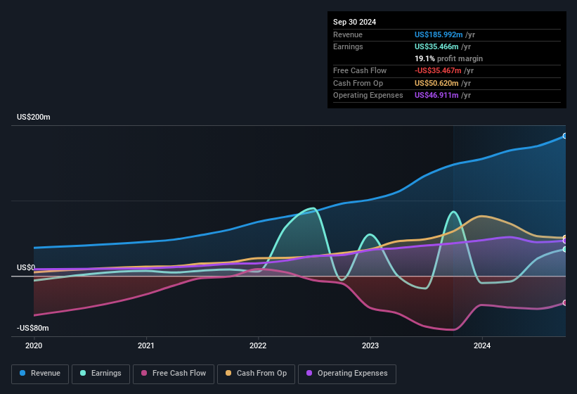Click the purple Operating Expenses endpoint marker

click(x=565, y=241)
